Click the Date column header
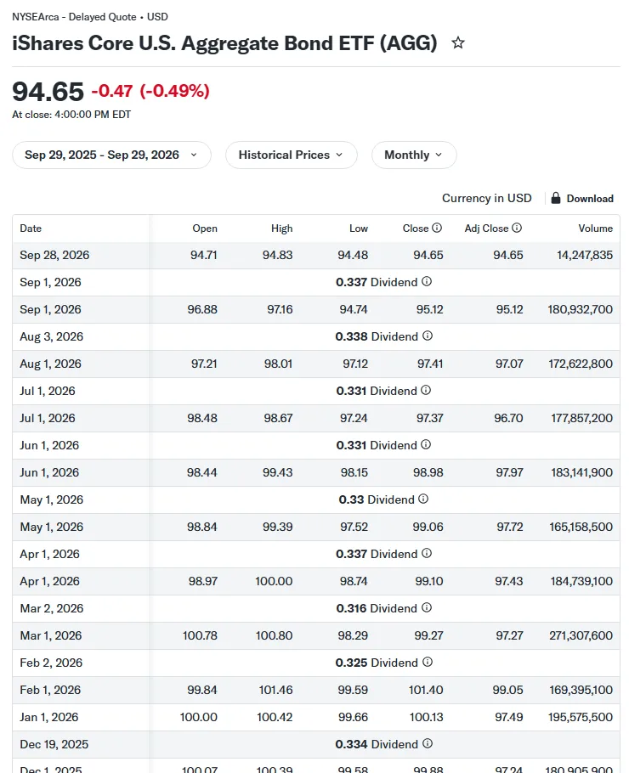This screenshot has height=773, width=629. coord(31,229)
